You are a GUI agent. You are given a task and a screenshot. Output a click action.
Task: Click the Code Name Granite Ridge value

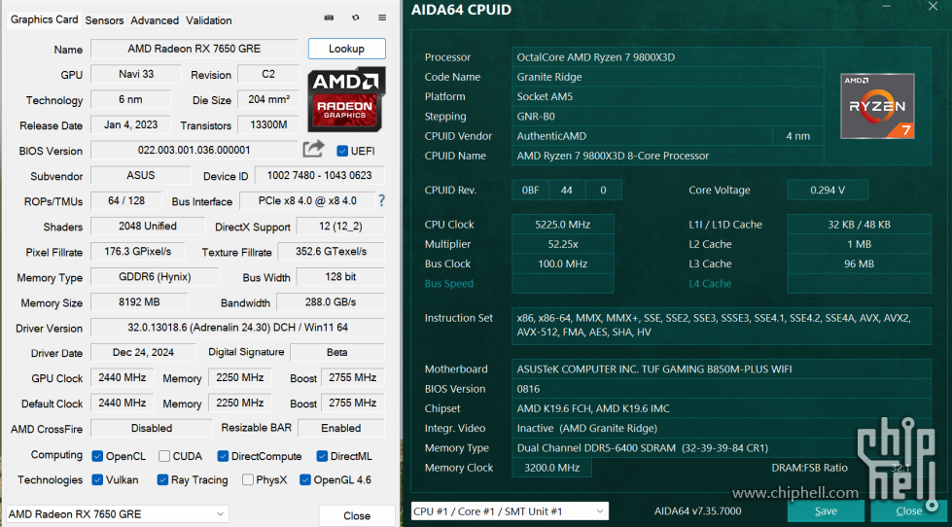668,77
